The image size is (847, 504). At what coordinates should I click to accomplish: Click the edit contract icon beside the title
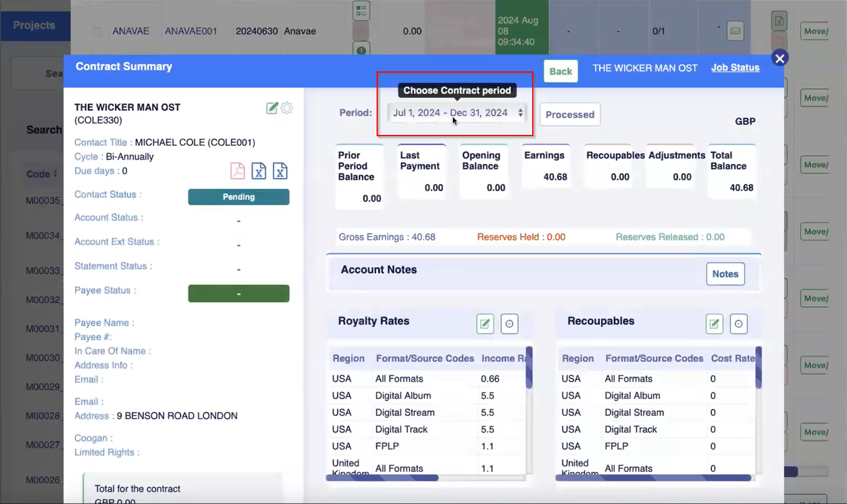272,108
